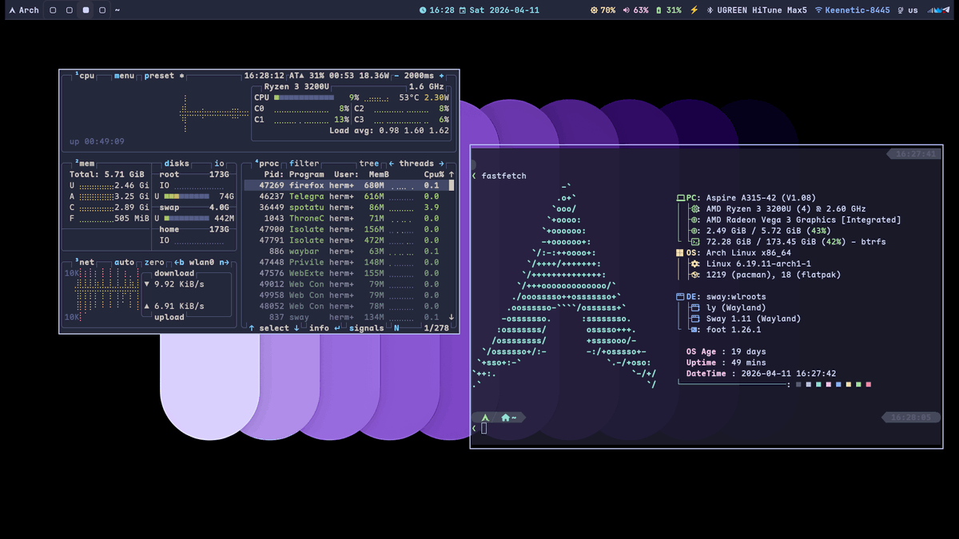Image resolution: width=959 pixels, height=539 pixels.
Task: Click the Arch icon in the shell prompt
Action: (485, 417)
